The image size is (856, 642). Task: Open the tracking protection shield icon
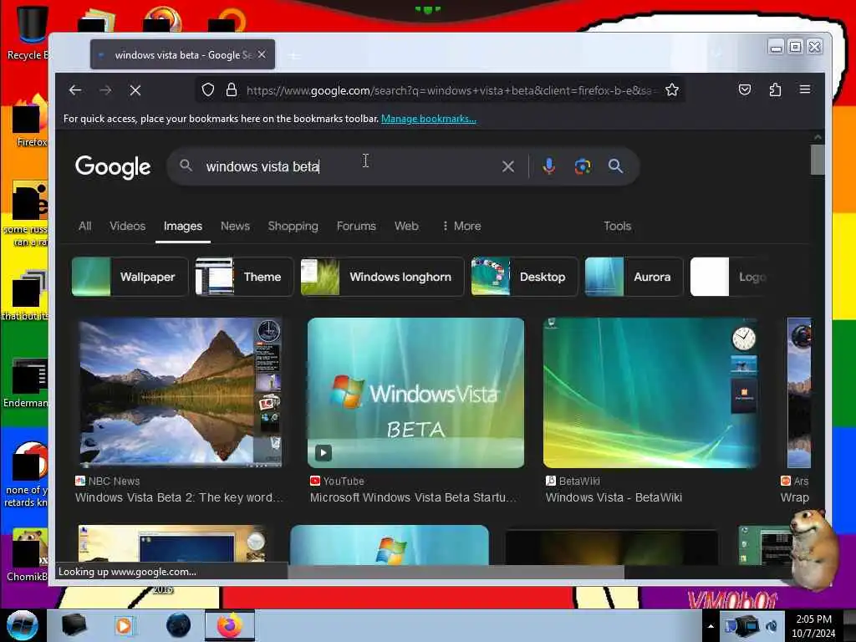(x=208, y=89)
